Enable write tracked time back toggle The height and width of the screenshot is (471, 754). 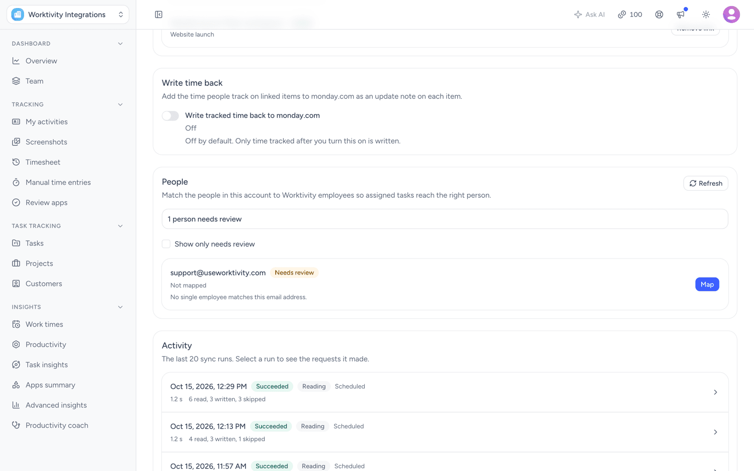(170, 116)
